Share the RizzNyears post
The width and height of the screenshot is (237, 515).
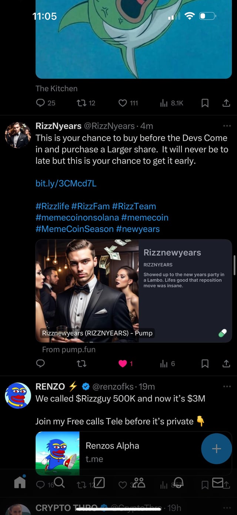tap(227, 364)
